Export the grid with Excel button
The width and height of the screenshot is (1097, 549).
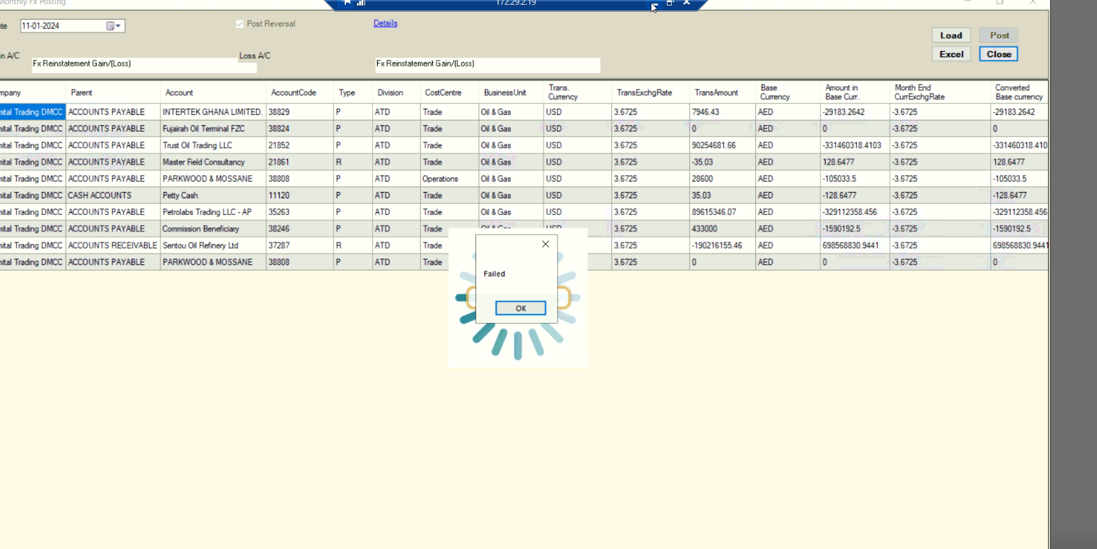tap(951, 54)
